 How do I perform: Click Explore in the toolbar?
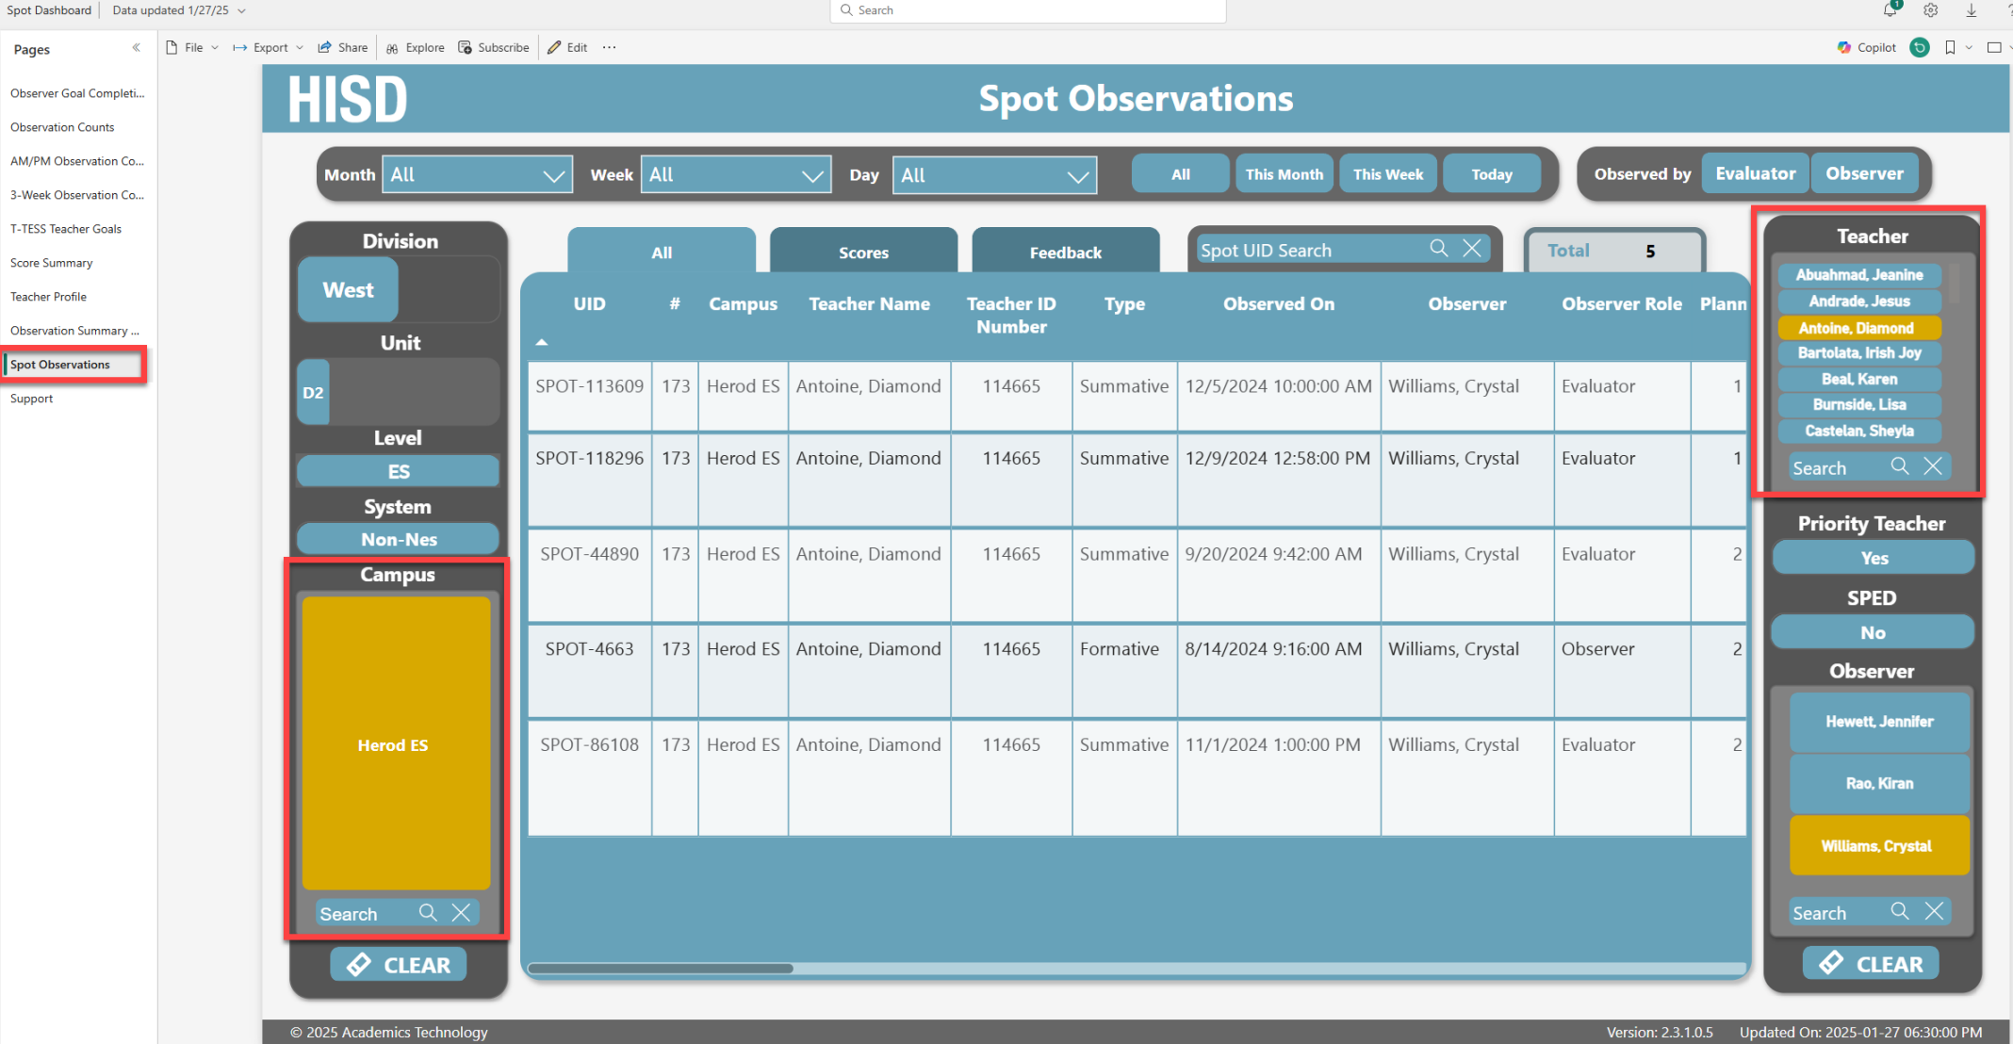[x=415, y=47]
